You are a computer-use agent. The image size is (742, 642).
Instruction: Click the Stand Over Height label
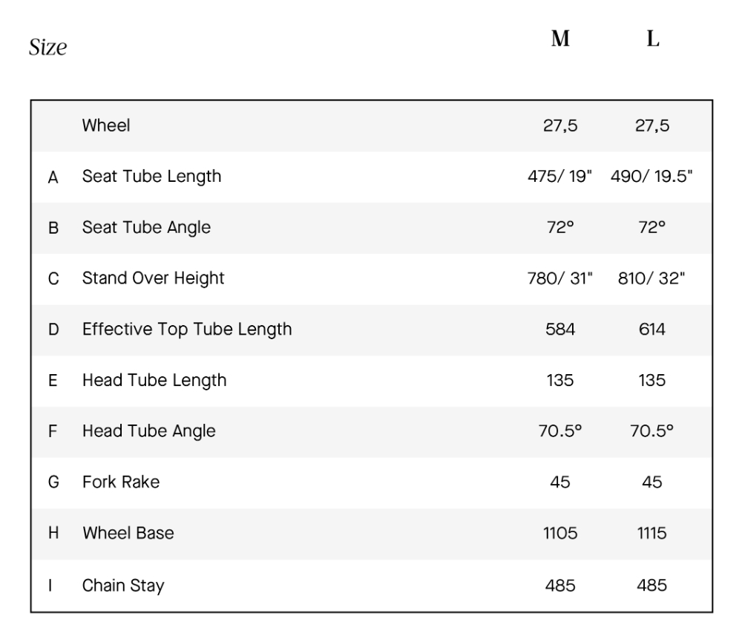[x=153, y=278]
